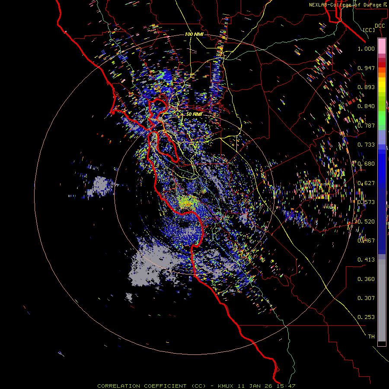Pick the pink band on the color scale
The image size is (389, 389).
click(x=382, y=46)
